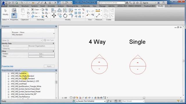Open the Manage ribbon tab
Image resolution: width=186 pixels, height=104 pixels.
tap(102, 6)
